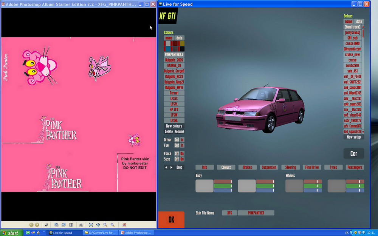Switch to Live for Speed taskbar button
This screenshot has width=378, height=236.
click(64, 233)
